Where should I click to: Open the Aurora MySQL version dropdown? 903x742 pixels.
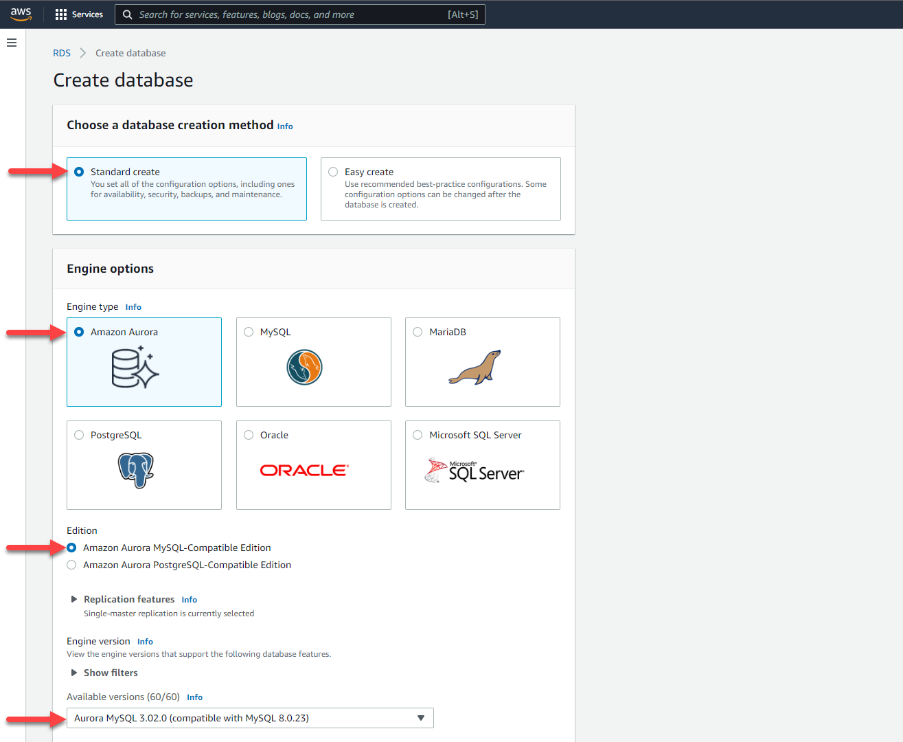point(250,718)
